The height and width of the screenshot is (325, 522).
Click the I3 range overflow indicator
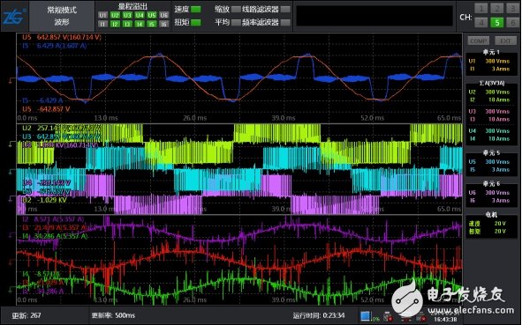(127, 25)
